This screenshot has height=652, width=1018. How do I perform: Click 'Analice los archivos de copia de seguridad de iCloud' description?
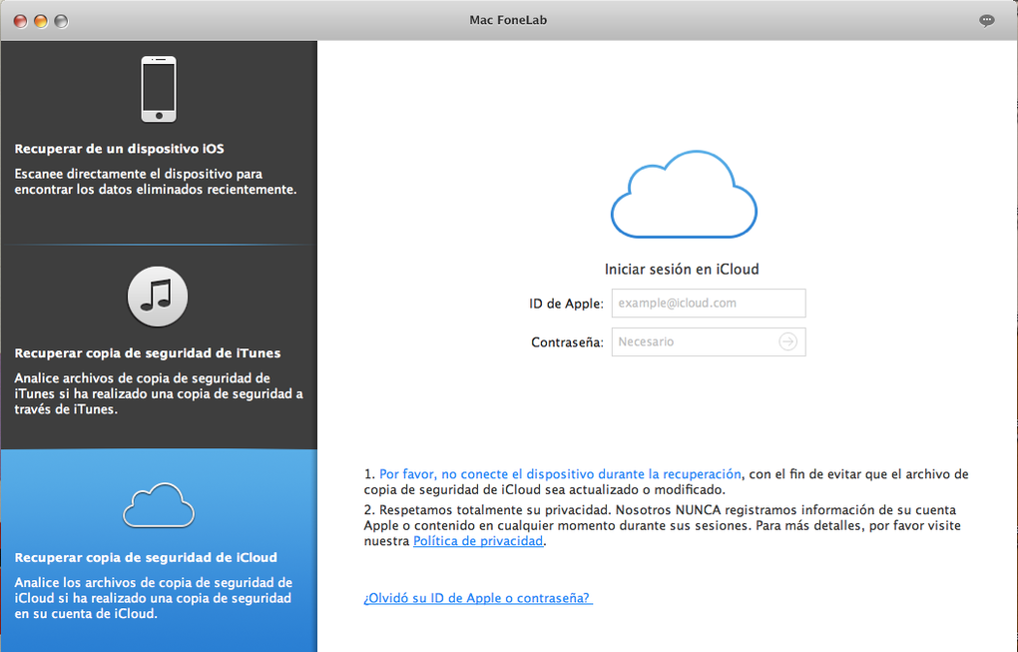click(x=154, y=598)
